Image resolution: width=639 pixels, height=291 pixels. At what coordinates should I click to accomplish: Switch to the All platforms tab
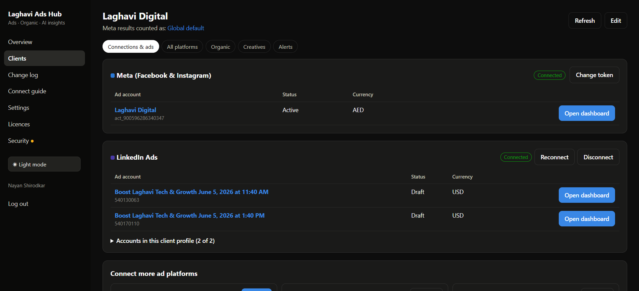182,47
